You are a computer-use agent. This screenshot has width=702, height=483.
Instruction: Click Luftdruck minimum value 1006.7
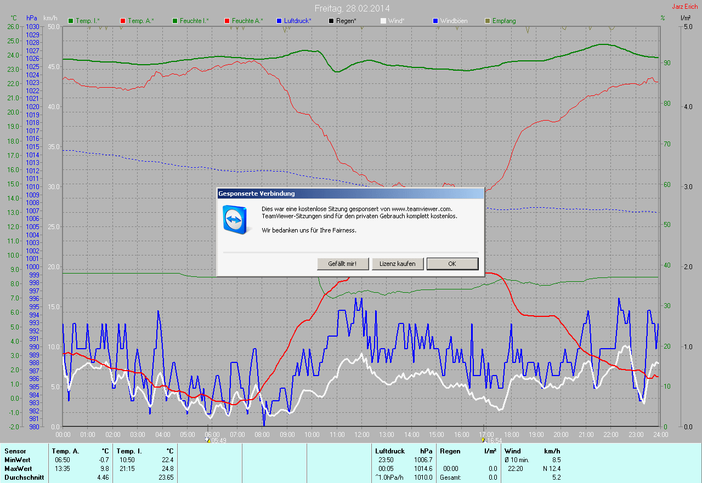pyautogui.click(x=423, y=460)
